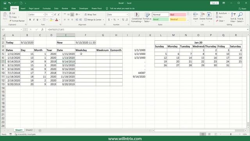Click the Cut scissors icon
Viewport: 250px width, 141px height.
pos(10,13)
